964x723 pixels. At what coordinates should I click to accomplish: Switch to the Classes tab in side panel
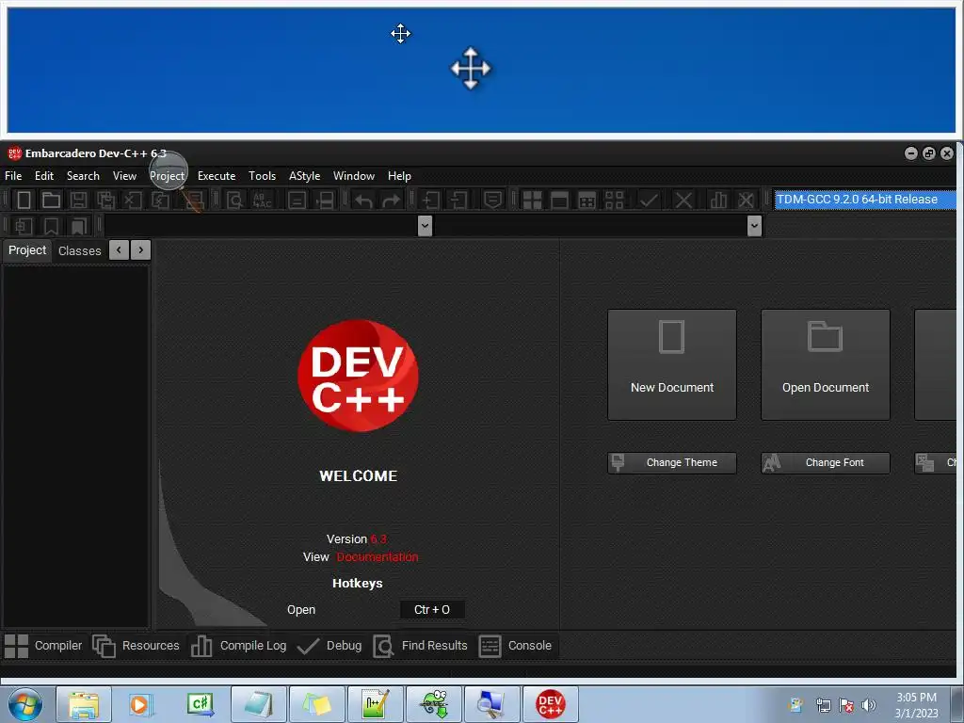tap(79, 250)
